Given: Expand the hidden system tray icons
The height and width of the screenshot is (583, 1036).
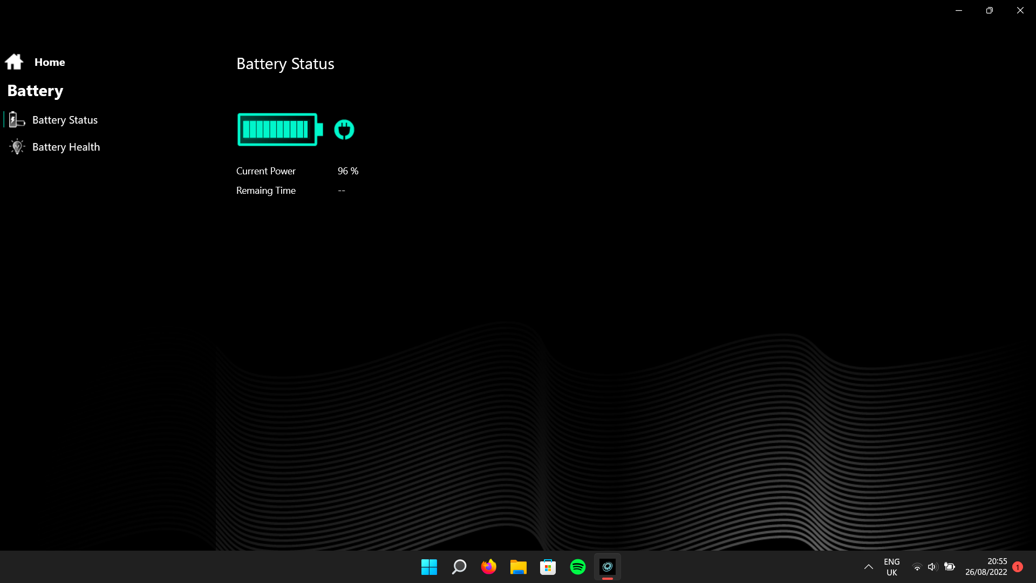Looking at the screenshot, I should click(868, 567).
